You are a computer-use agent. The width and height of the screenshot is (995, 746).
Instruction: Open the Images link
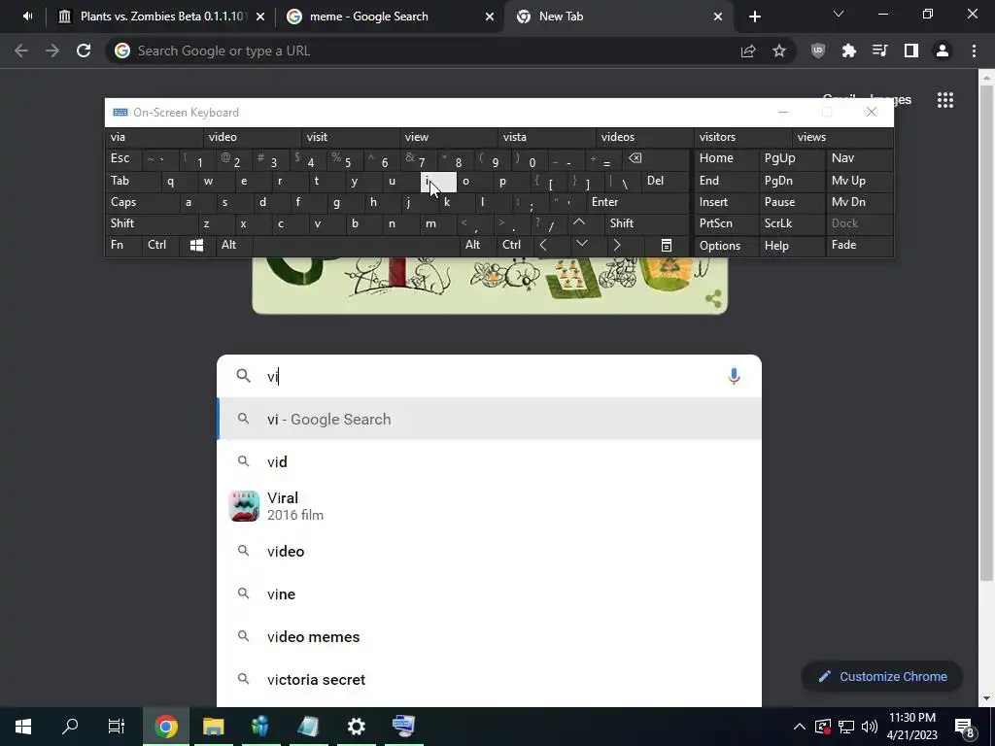click(x=891, y=99)
